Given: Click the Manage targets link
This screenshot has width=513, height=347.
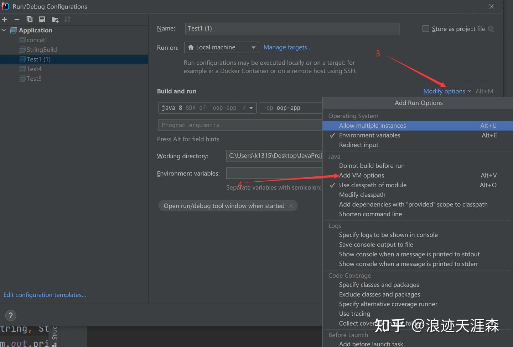Looking at the screenshot, I should 287,47.
